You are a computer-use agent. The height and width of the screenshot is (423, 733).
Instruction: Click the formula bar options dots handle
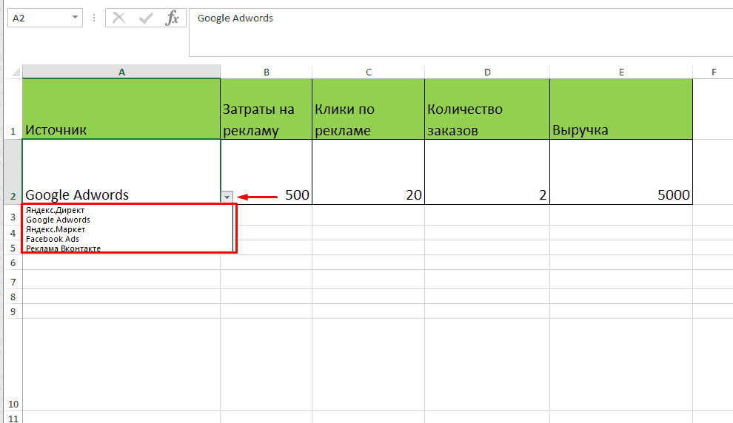(x=94, y=18)
